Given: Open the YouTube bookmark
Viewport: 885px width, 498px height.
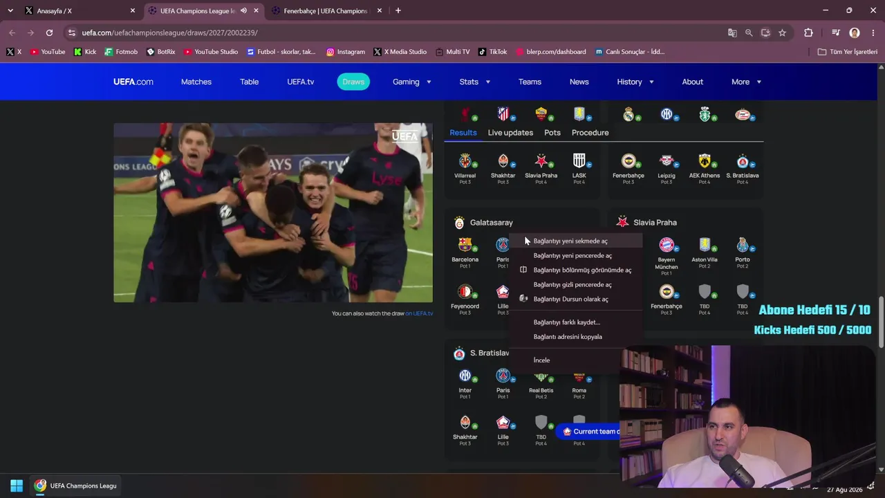Looking at the screenshot, I should 48,52.
